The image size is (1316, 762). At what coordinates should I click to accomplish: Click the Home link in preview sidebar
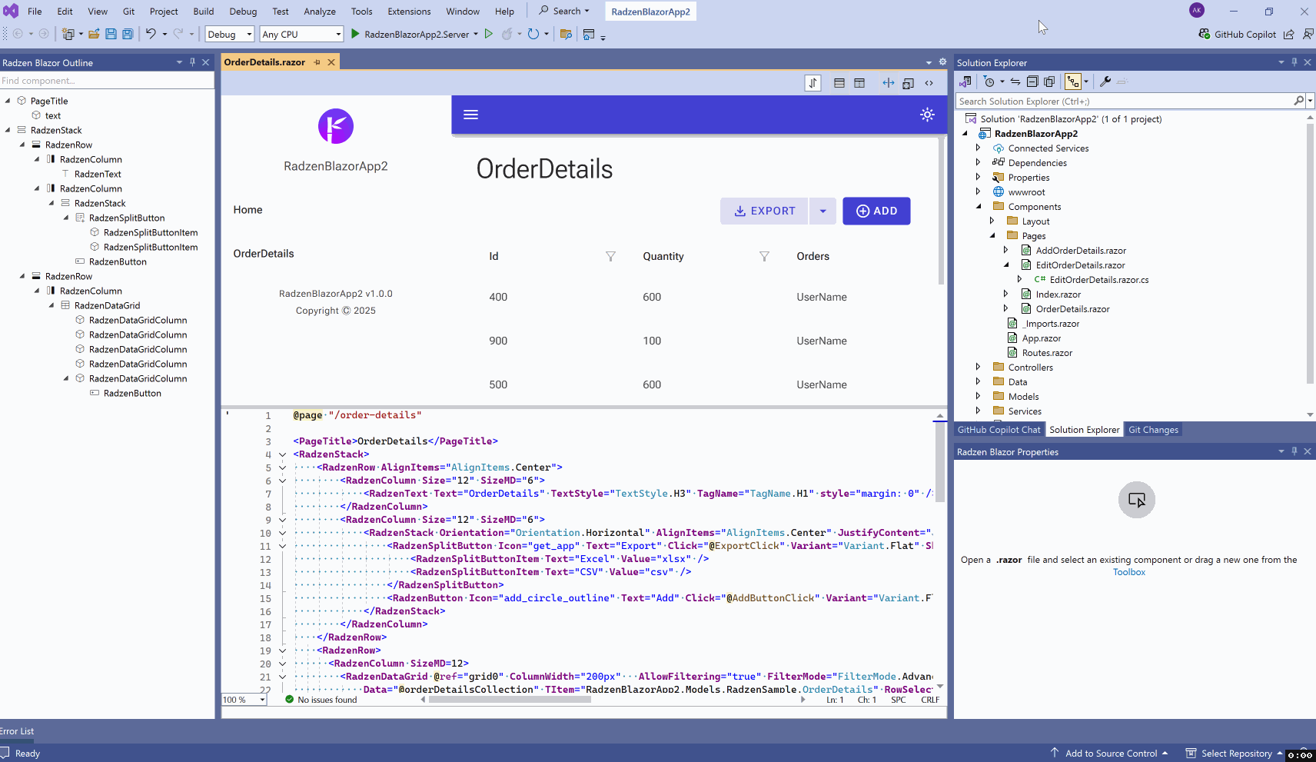click(248, 210)
